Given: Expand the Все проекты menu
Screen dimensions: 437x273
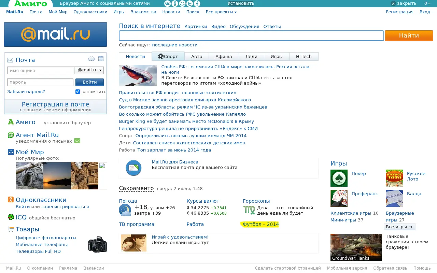Looking at the screenshot, I should (221, 12).
